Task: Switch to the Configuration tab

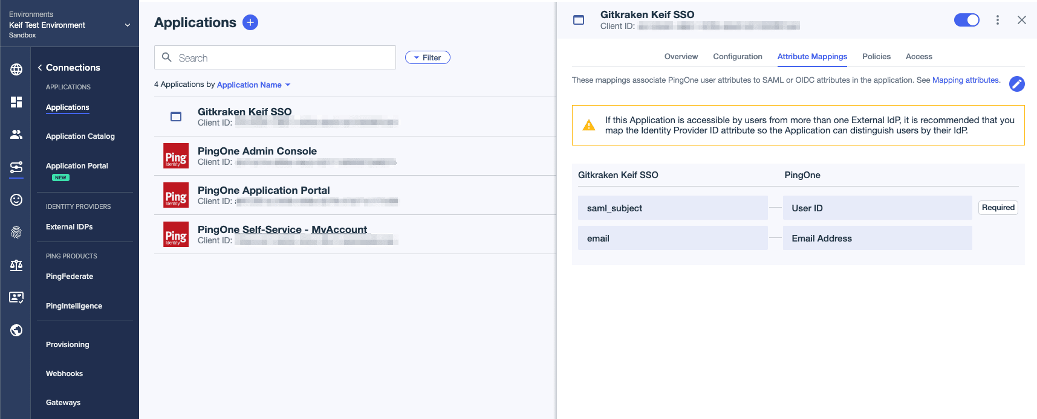Action: (x=738, y=57)
